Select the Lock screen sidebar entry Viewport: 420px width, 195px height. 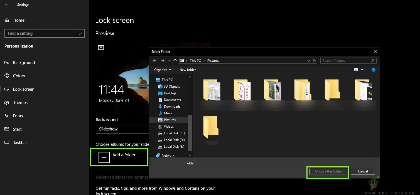(x=24, y=89)
